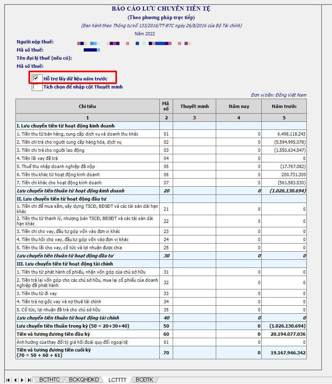
Task: Tick chọn để nhập cột Thuyết minh checkbox
Action: pos(36,87)
